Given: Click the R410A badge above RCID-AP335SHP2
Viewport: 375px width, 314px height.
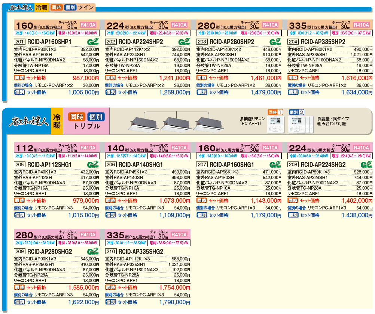Looking at the screenshot, I should [362, 25].
